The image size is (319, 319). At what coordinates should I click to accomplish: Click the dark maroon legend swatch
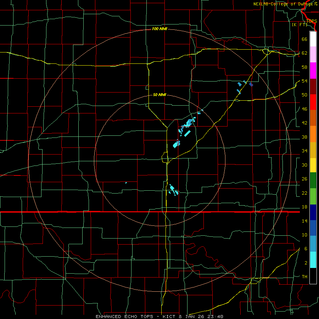313,86
